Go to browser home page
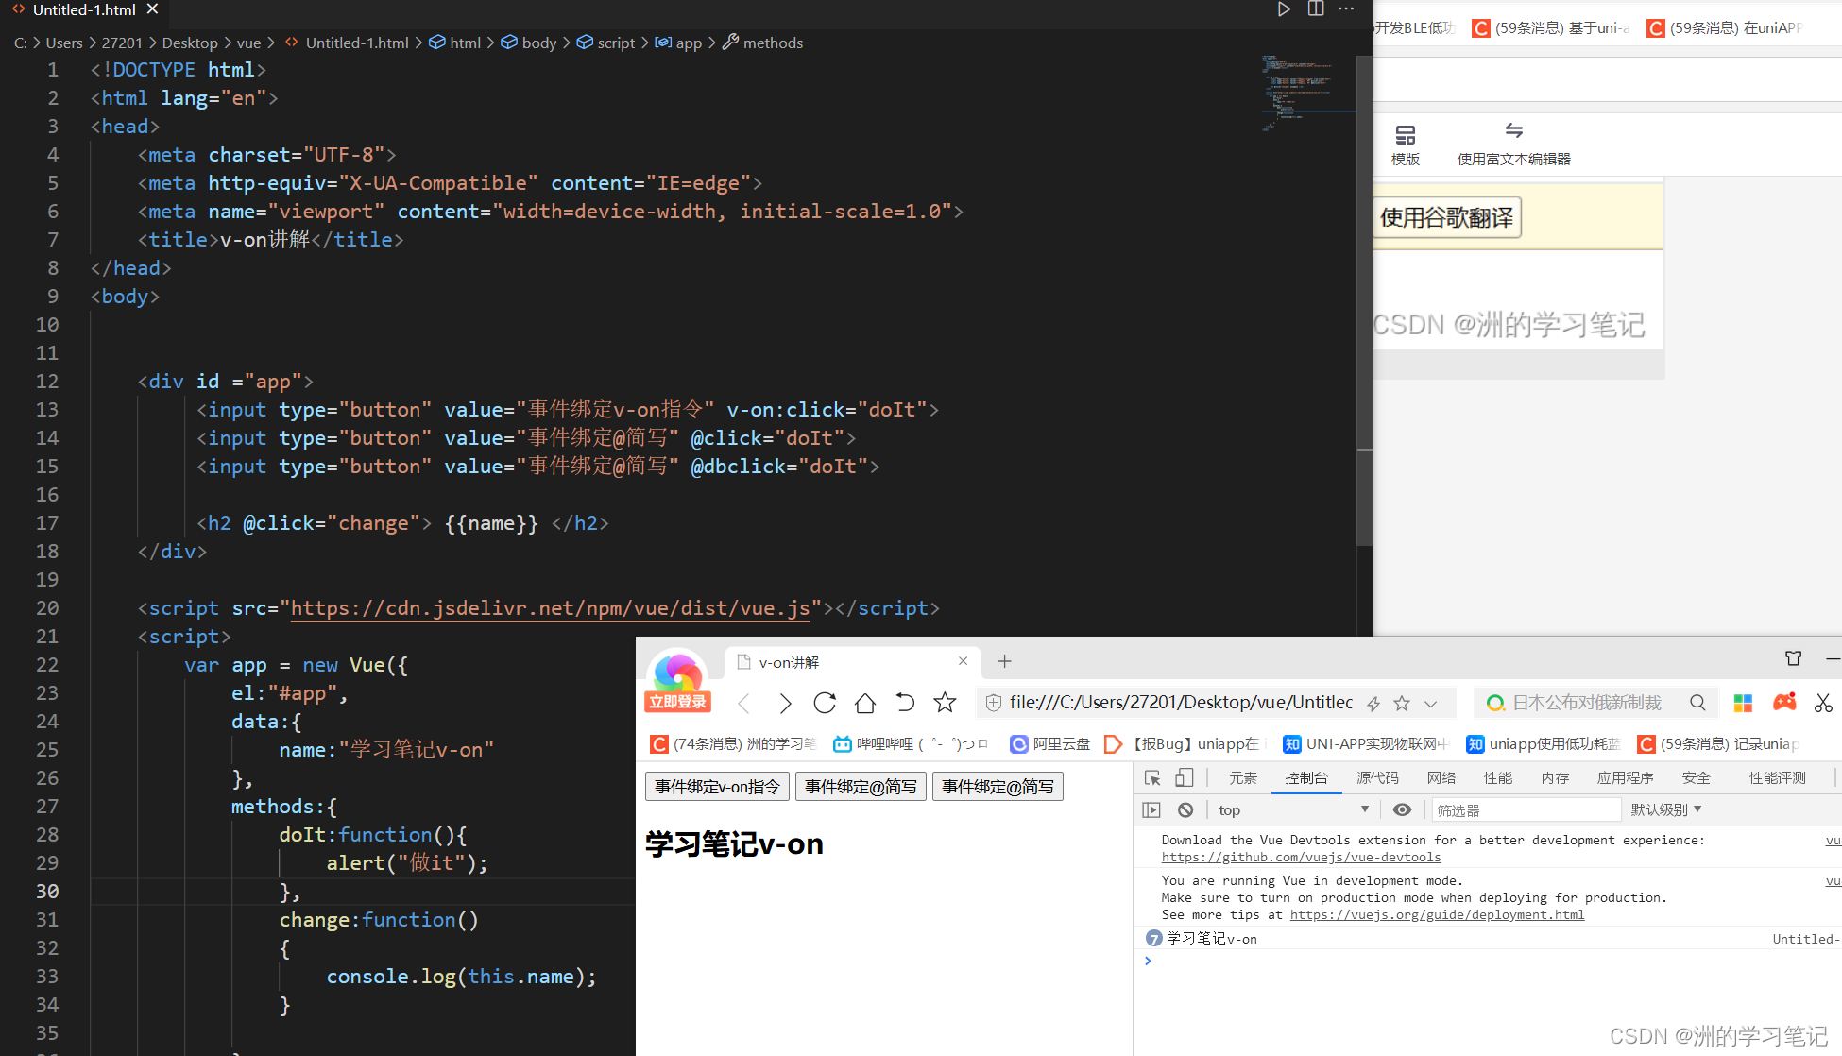 point(864,703)
